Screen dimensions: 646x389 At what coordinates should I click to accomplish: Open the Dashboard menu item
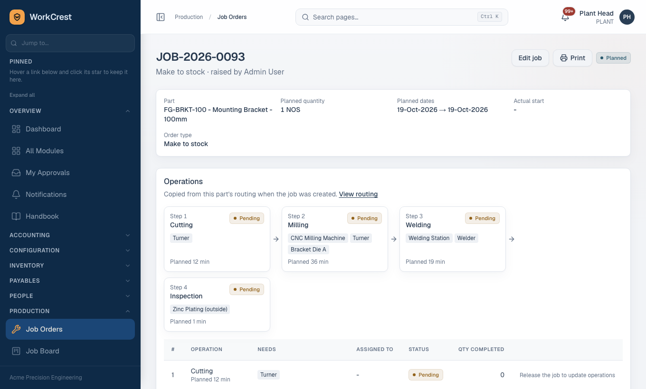[x=70, y=129]
